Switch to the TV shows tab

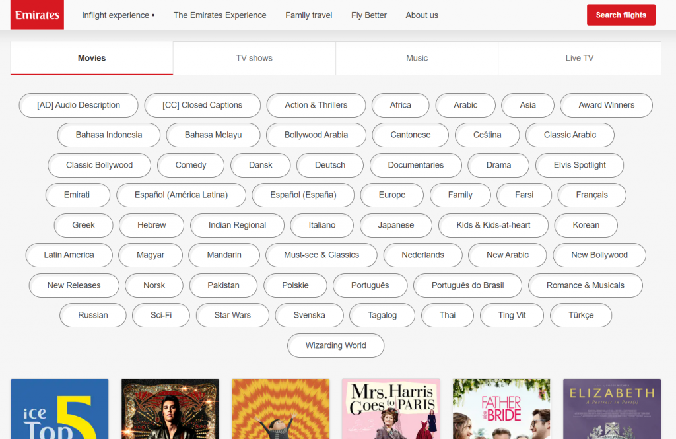(254, 58)
